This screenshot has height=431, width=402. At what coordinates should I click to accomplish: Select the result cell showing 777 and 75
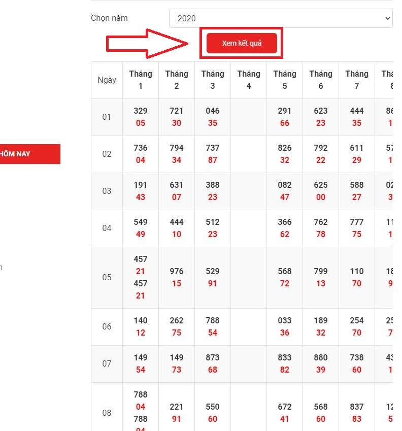point(357,228)
